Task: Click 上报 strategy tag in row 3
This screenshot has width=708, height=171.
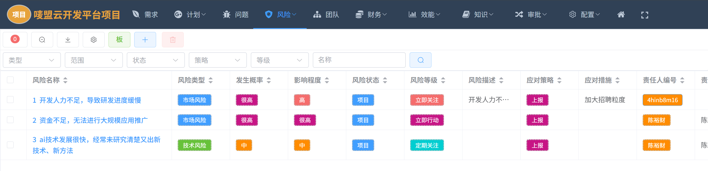Action: point(538,145)
